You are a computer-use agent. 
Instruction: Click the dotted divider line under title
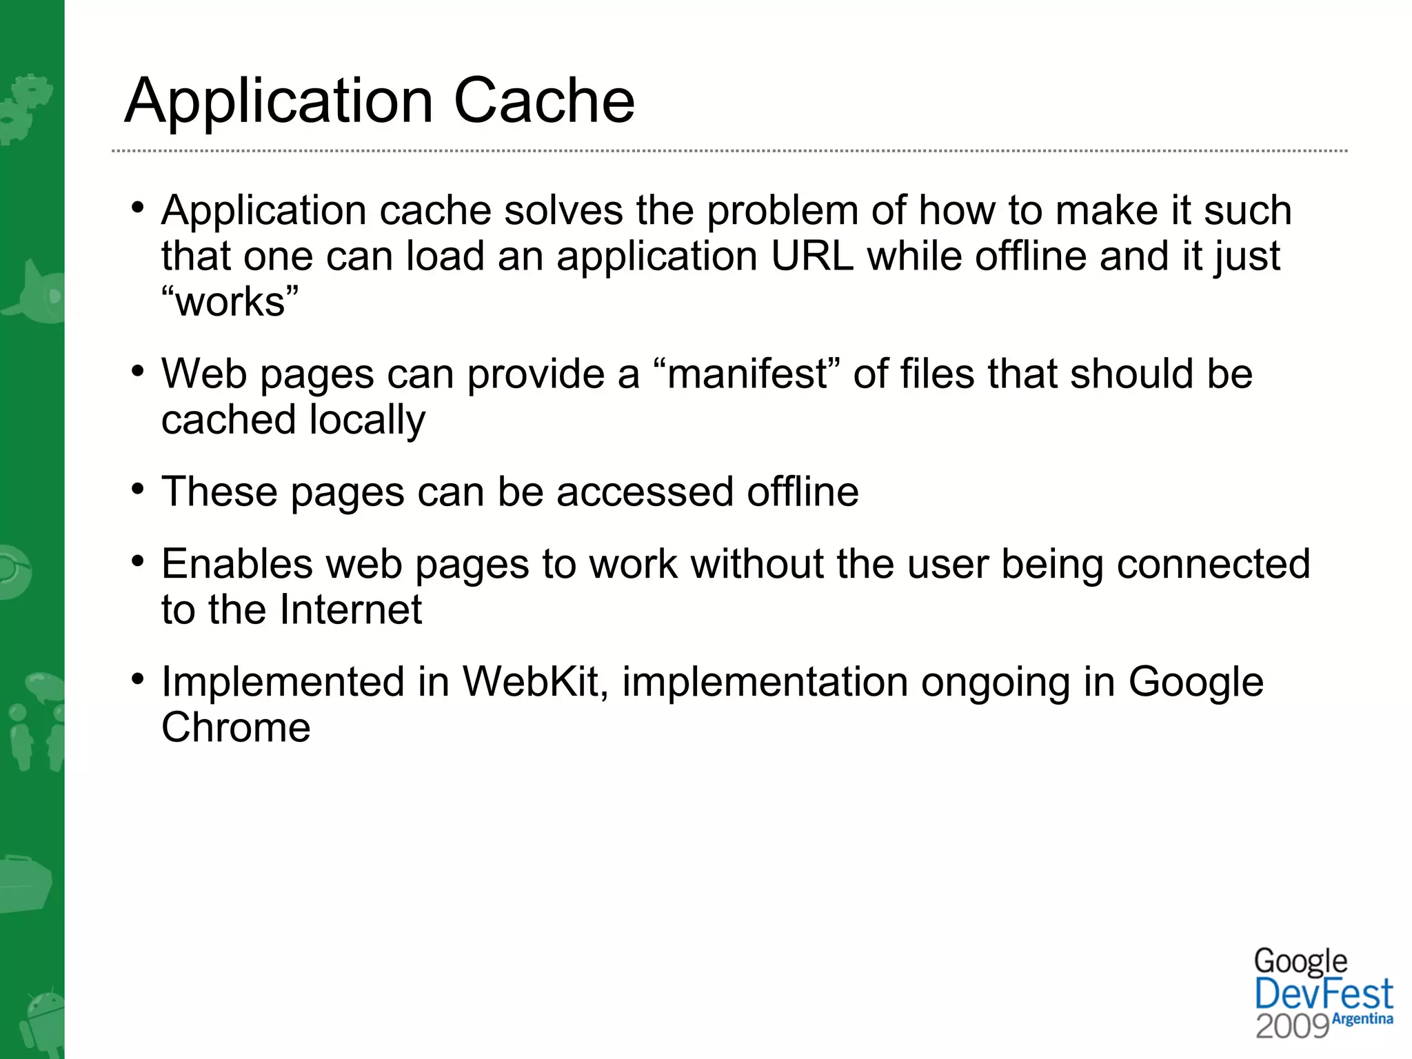point(729,150)
